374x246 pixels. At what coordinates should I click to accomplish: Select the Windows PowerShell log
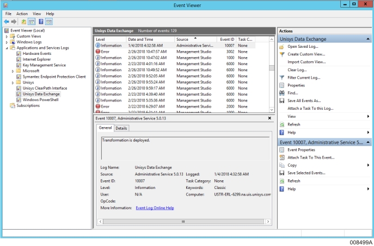tap(40, 100)
